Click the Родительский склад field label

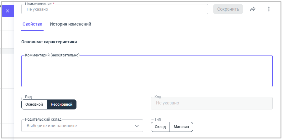[43, 119]
